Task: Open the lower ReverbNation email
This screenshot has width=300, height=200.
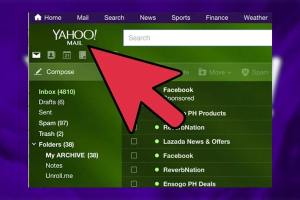Action: [197, 170]
